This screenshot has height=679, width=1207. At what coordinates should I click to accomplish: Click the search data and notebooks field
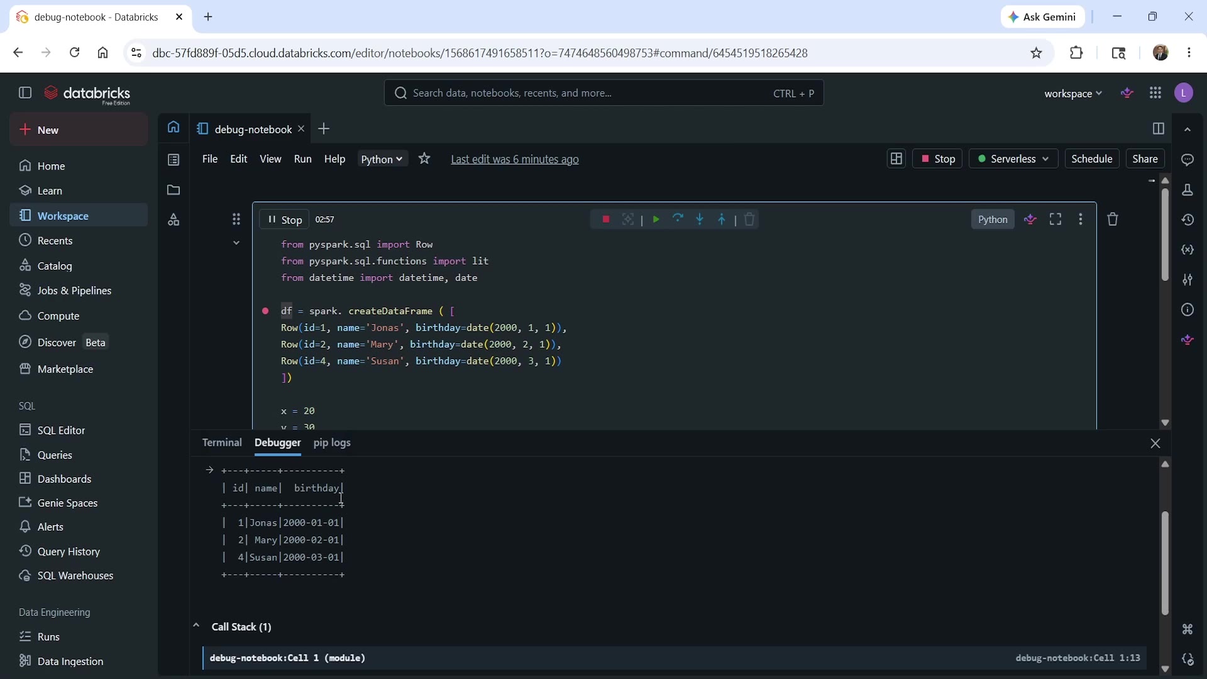click(603, 93)
